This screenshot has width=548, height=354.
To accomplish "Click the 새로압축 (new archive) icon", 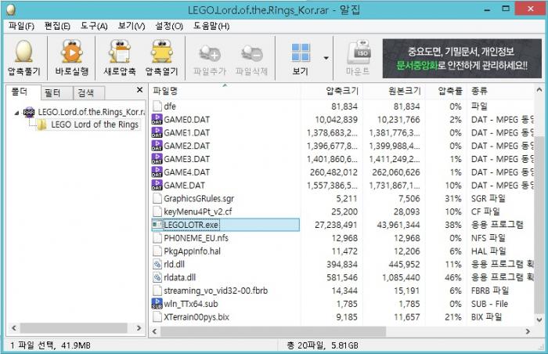I will click(120, 52).
